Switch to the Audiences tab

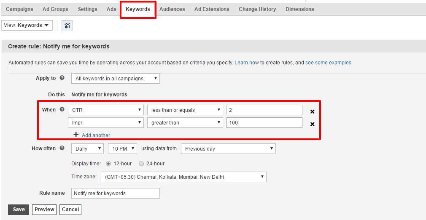(172, 9)
